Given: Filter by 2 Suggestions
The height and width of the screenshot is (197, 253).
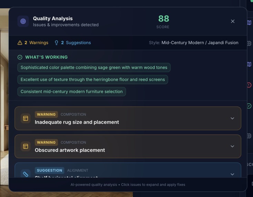Looking at the screenshot, I should [73, 43].
